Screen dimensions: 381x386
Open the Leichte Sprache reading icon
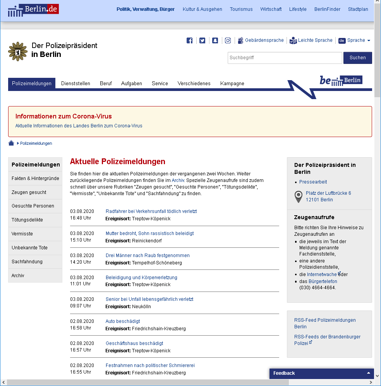pos(293,40)
